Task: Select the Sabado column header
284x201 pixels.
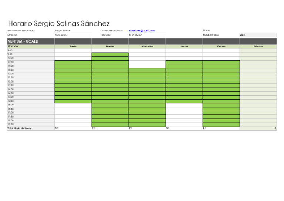Action: tap(258, 46)
